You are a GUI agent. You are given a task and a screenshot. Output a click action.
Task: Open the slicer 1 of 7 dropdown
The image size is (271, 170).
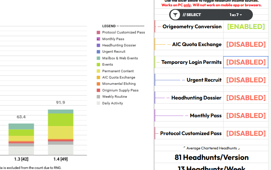pos(235,15)
